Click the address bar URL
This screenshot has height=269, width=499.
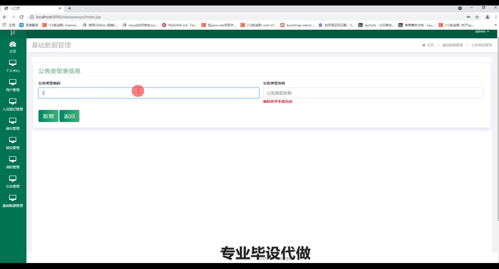pos(68,17)
